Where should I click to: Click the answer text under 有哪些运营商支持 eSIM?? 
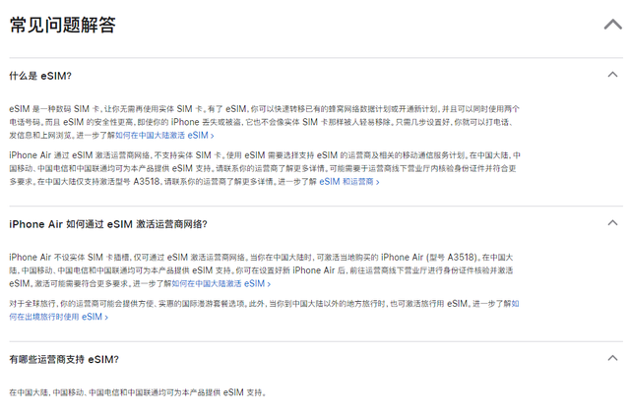pyautogui.click(x=138, y=392)
